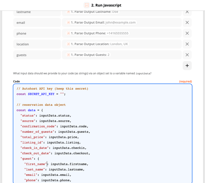205x183 pixels.
Task: Click the "number_of_guests" line in code
Action: (55, 132)
